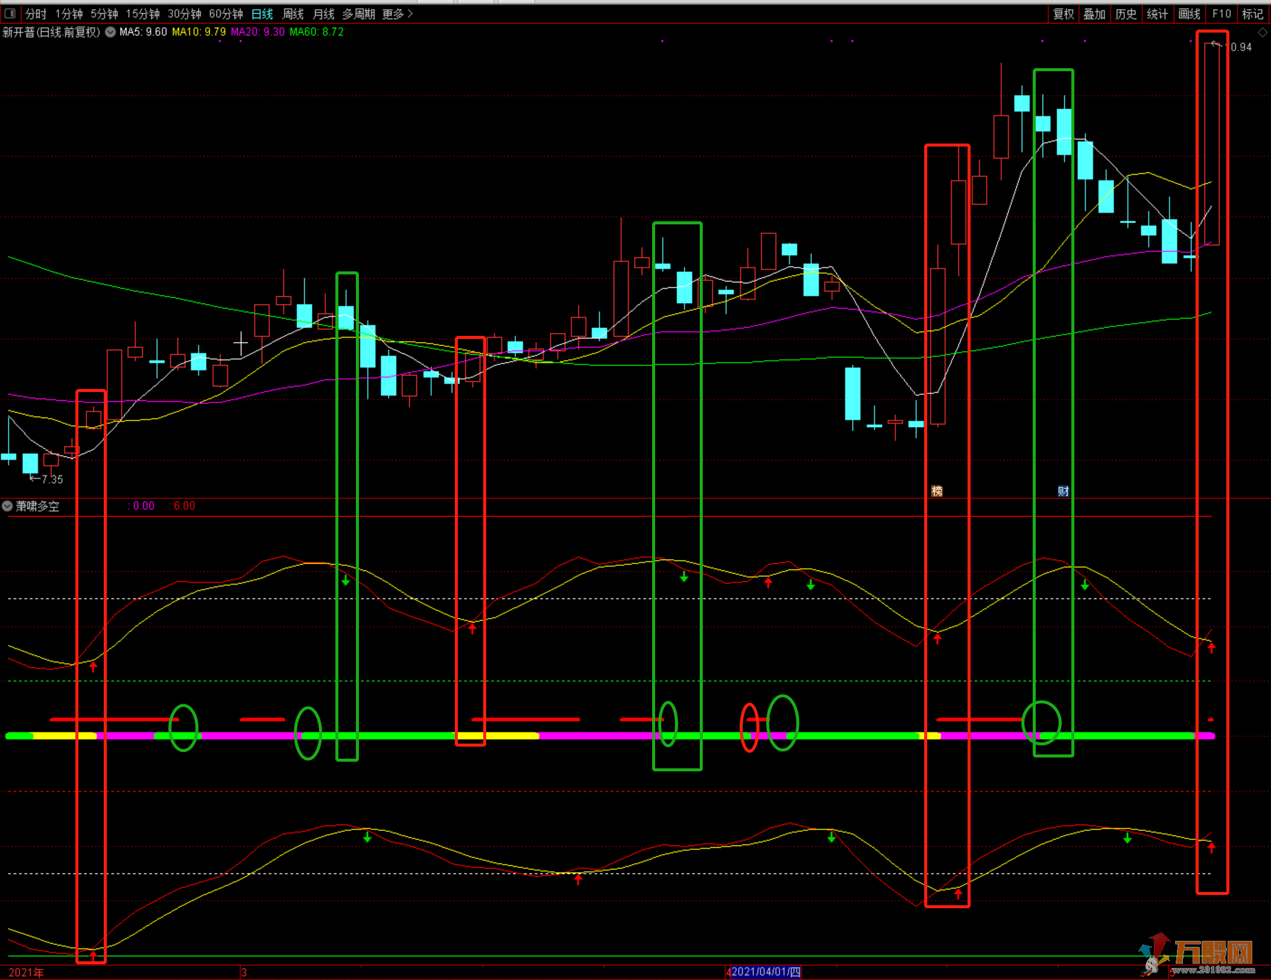Click the indicator value 6.00 label
The height and width of the screenshot is (980, 1271).
click(183, 506)
